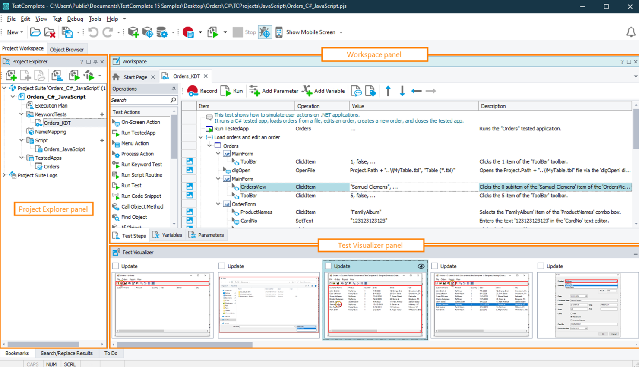Move the operation down with the down arrow

point(402,91)
